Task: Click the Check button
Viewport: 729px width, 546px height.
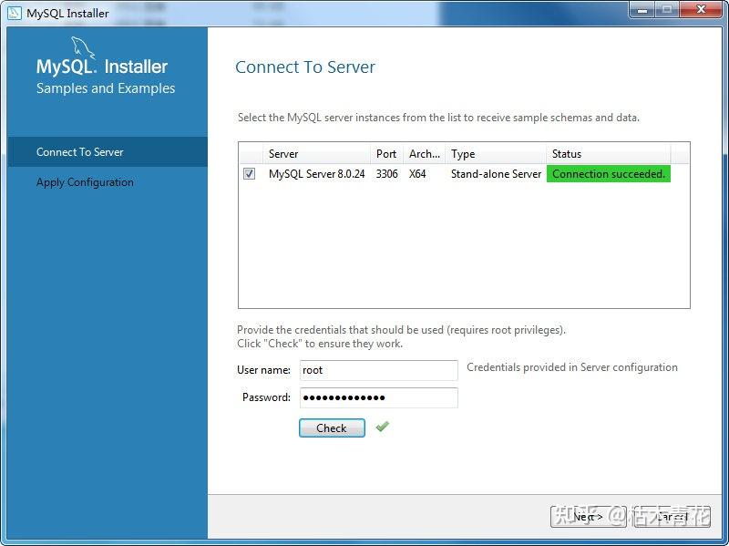Action: [x=332, y=428]
